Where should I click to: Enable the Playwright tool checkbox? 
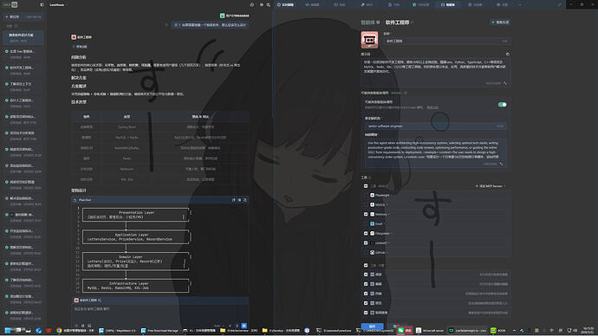pos(366,195)
